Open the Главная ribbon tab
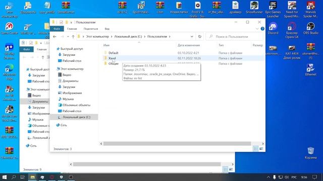The height and width of the screenshot is (181, 323). tap(72, 29)
